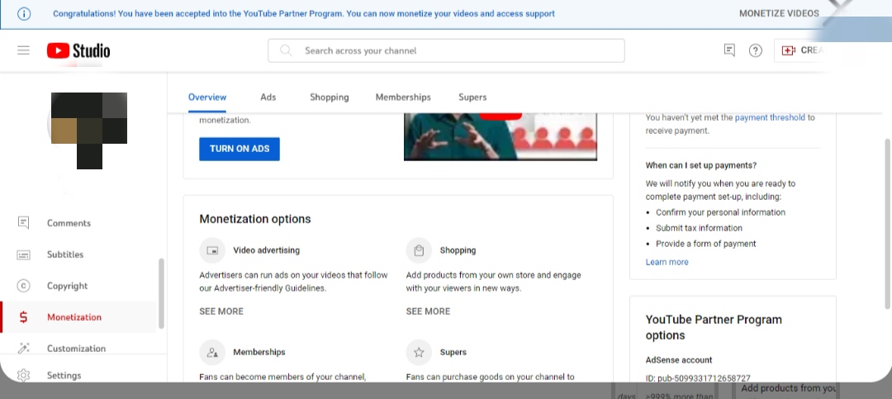Click the 'AdSense account' label
The image size is (892, 399).
(x=679, y=360)
